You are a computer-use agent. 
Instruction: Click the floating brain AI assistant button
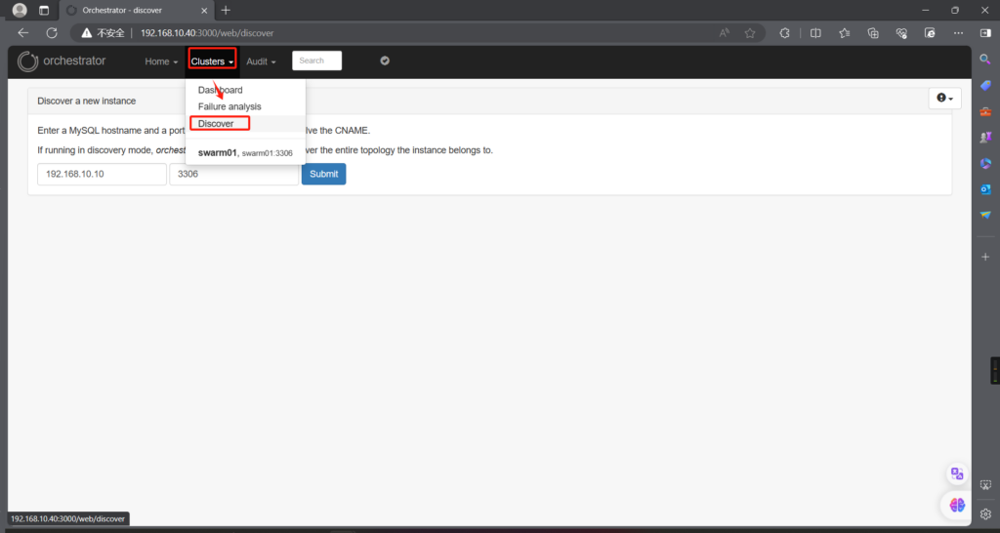tap(957, 505)
